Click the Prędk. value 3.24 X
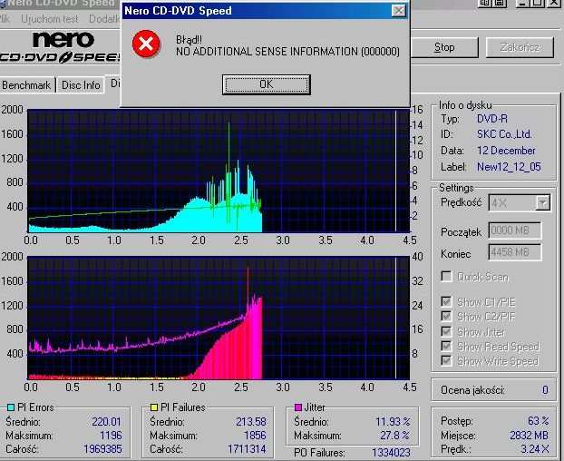564x461 pixels. coord(535,449)
